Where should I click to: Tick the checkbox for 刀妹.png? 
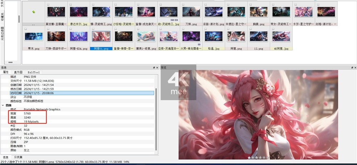pyautogui.click(x=183, y=5)
